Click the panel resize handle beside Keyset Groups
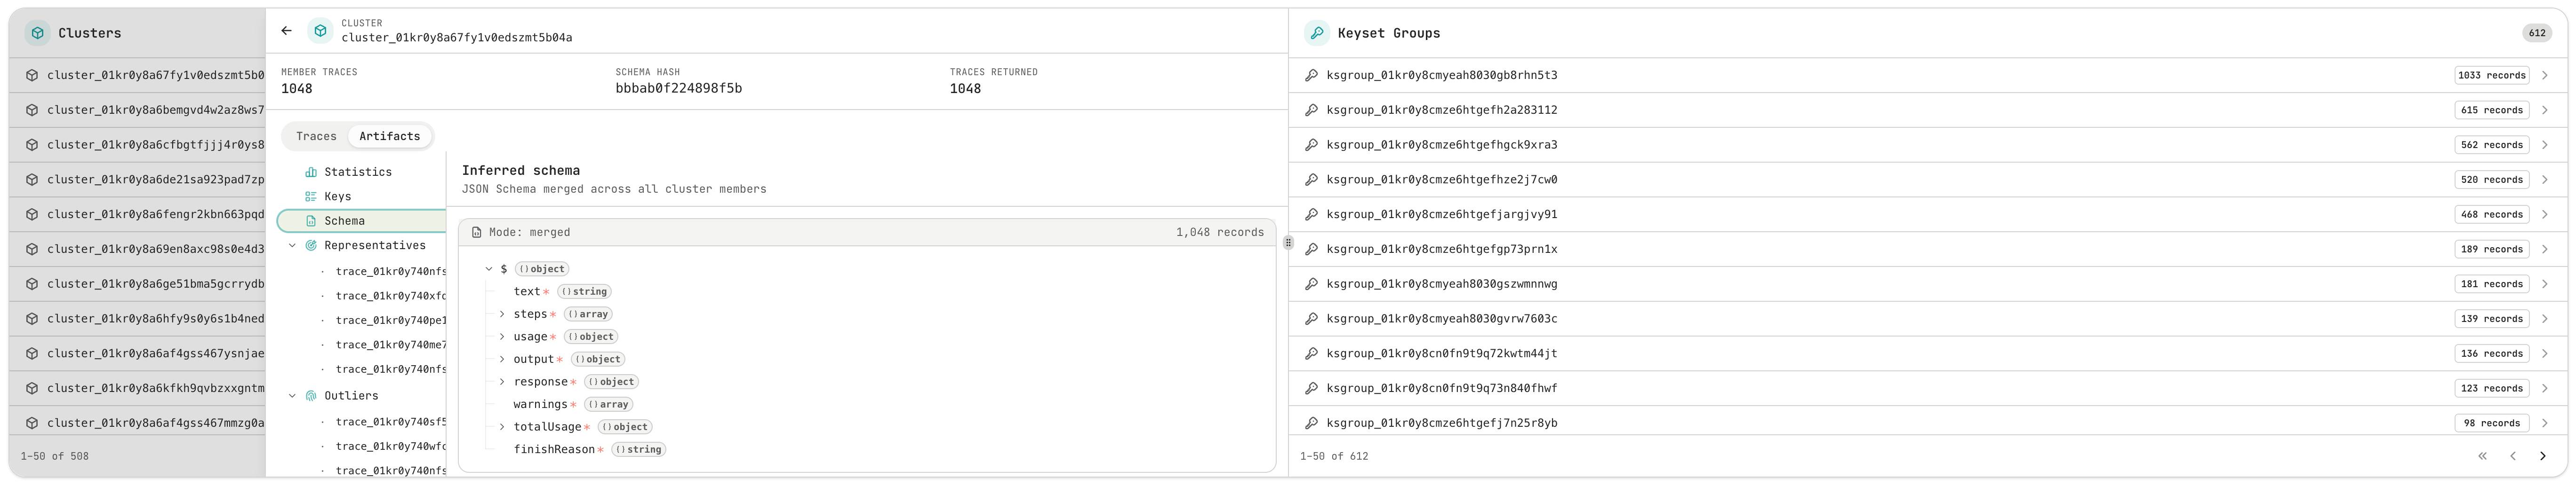The width and height of the screenshot is (2576, 486). [x=1288, y=243]
